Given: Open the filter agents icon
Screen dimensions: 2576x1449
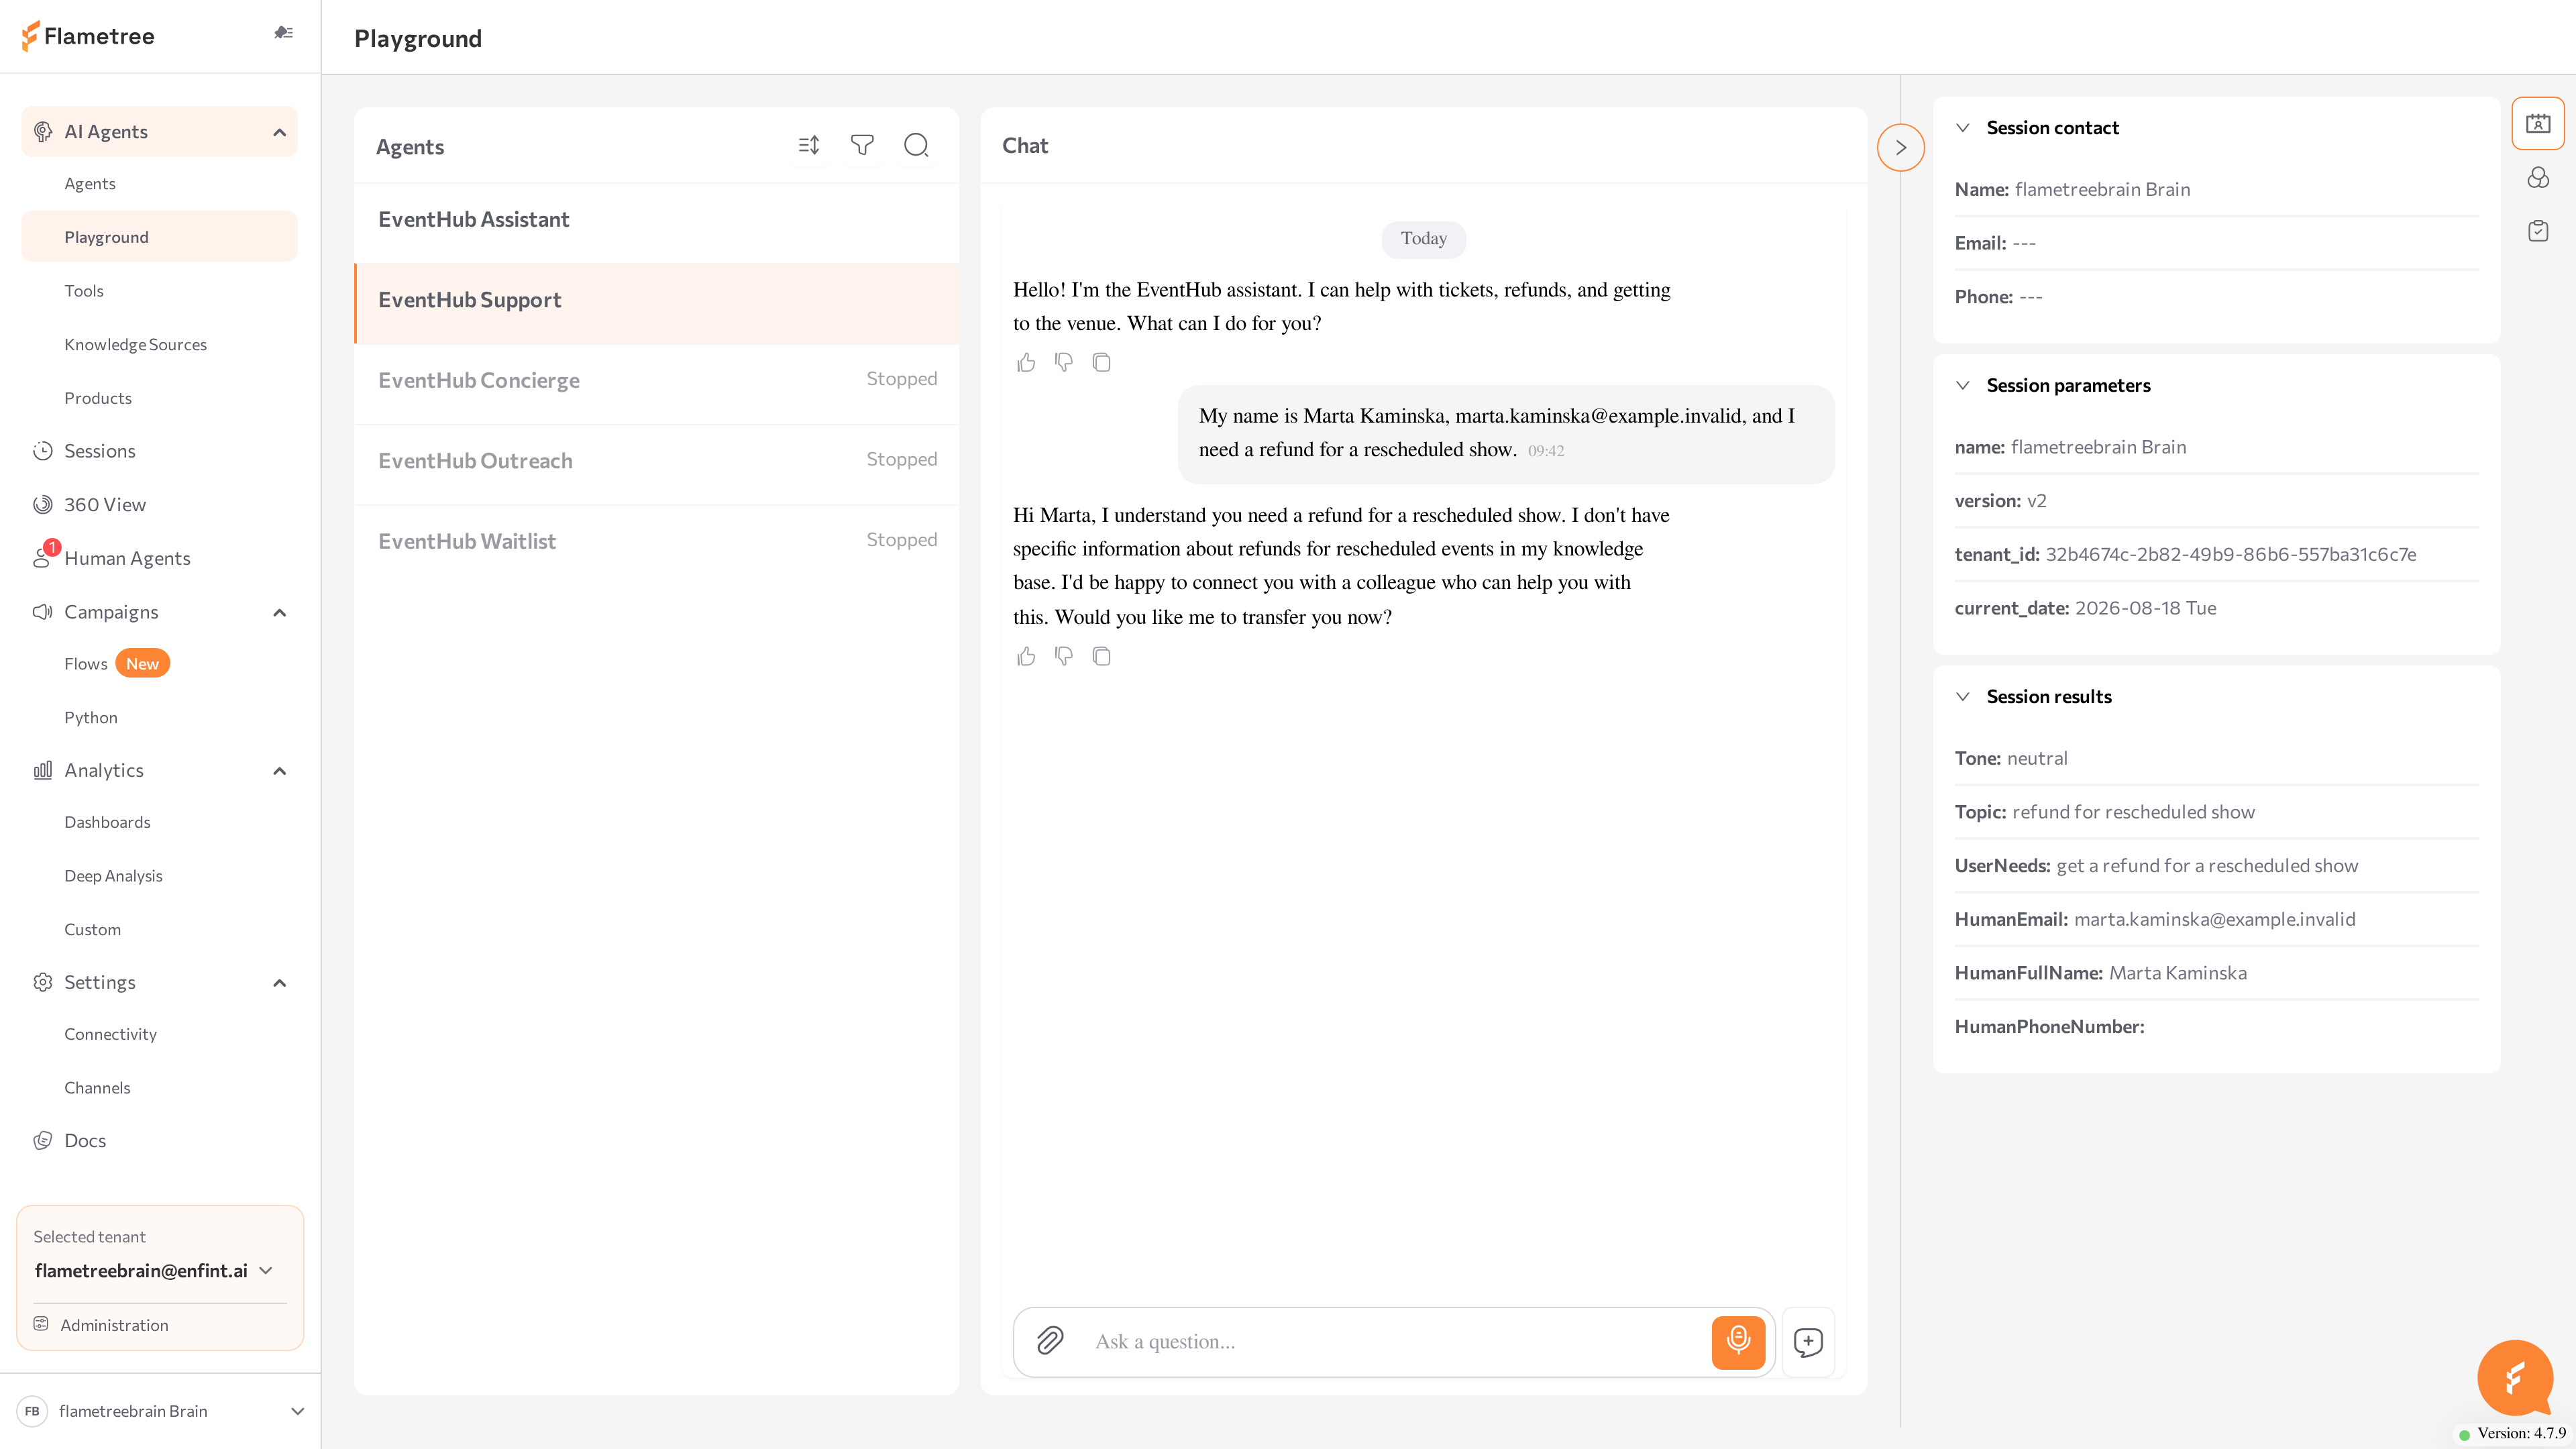Looking at the screenshot, I should [862, 146].
